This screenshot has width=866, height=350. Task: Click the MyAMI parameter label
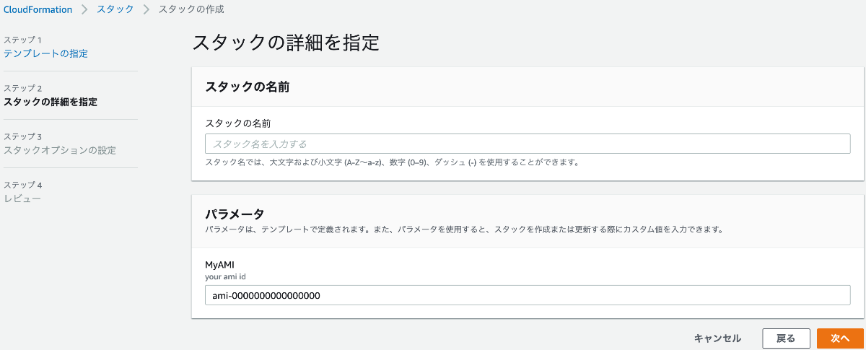(x=219, y=265)
